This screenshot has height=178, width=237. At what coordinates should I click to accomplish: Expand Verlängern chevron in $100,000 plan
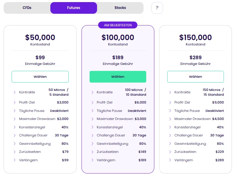coord(92,160)
